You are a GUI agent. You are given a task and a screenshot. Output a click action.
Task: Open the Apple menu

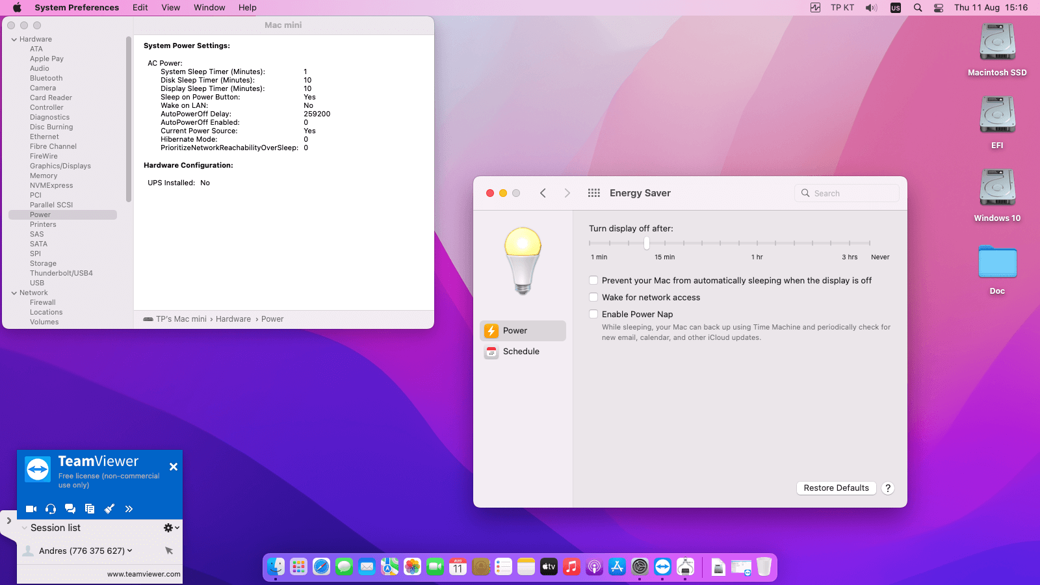point(17,8)
